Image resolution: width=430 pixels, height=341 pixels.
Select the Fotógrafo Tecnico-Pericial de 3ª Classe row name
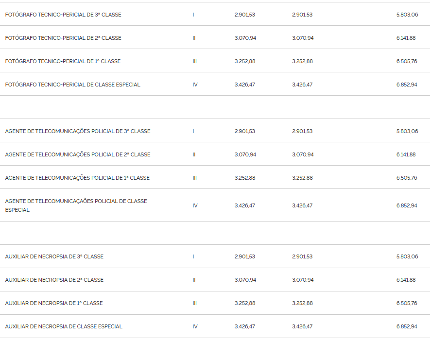pos(63,15)
